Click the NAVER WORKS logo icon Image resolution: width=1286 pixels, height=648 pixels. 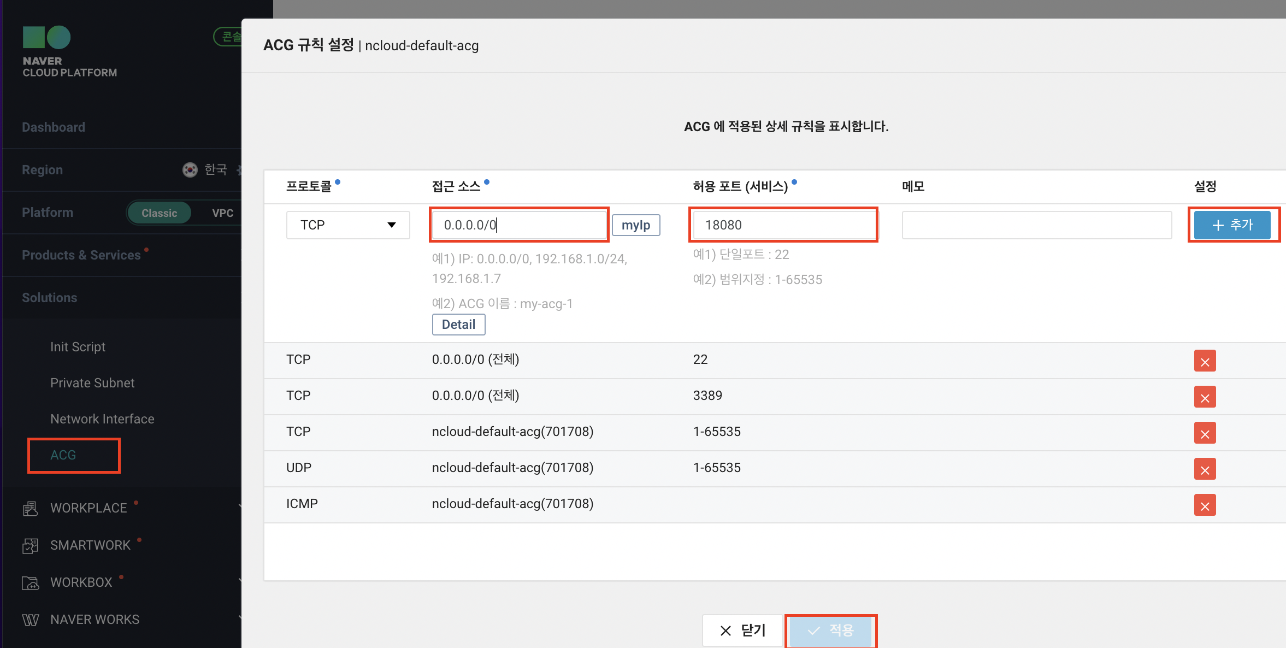pos(31,620)
